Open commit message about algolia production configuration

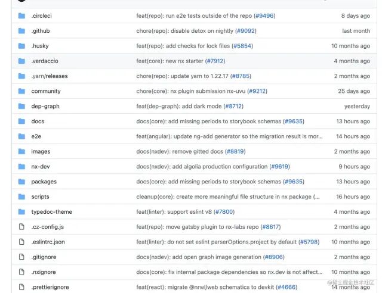(x=202, y=167)
